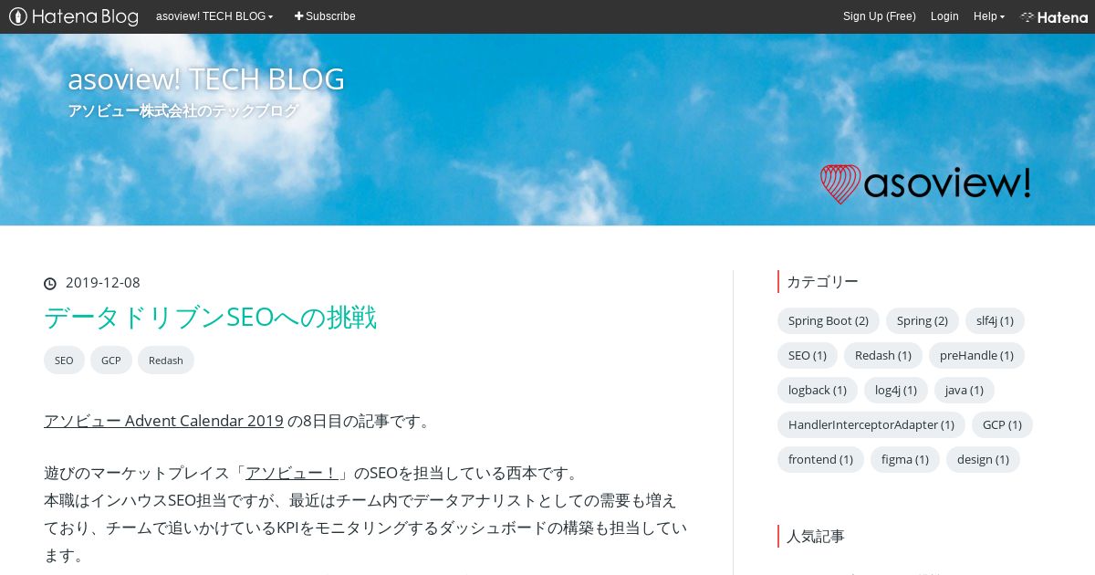Screen dimensions: 1095x575
Task: Filter by java (1) category
Action: (x=965, y=390)
